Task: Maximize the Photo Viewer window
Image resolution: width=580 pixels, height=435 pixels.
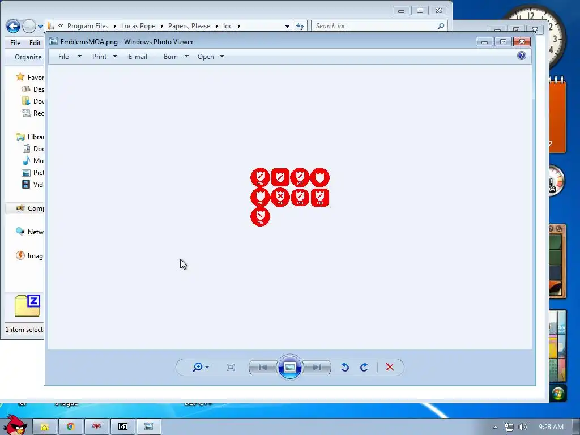Action: point(503,42)
